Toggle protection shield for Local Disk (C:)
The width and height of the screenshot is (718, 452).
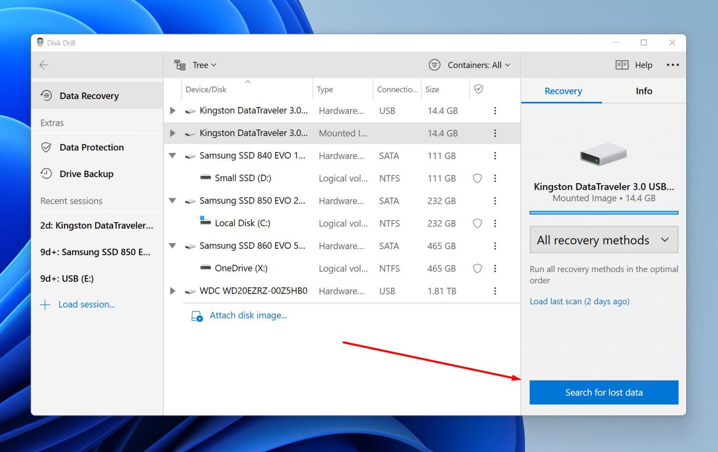(x=477, y=223)
